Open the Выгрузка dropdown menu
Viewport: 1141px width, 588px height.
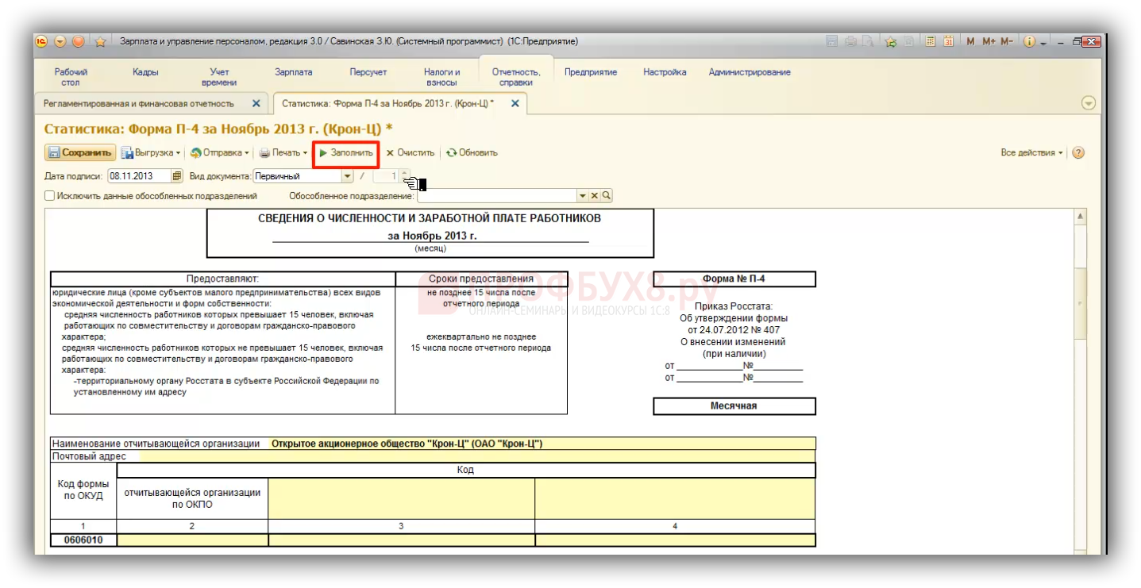point(151,153)
